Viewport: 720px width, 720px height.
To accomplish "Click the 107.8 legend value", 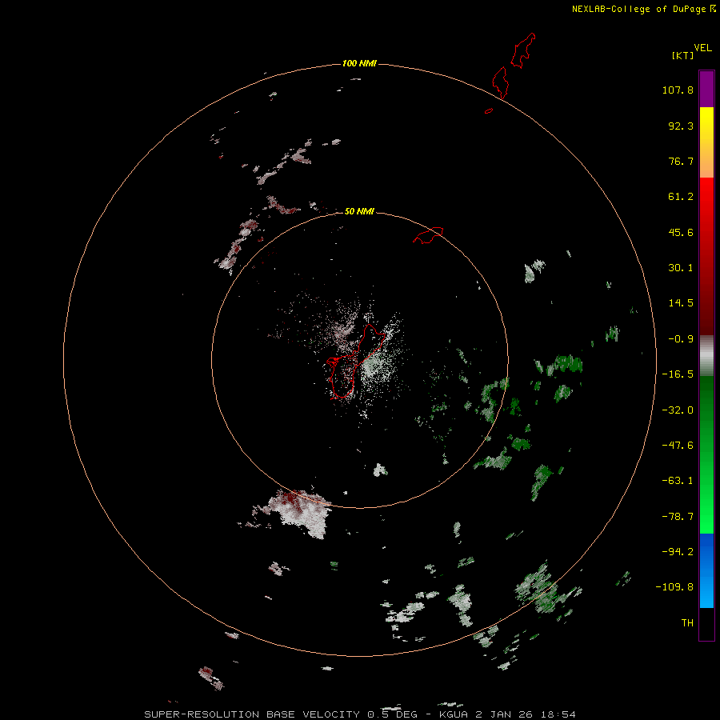I will pos(678,90).
